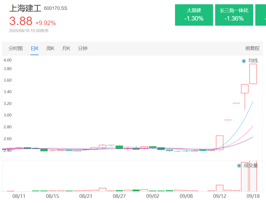Click the 3.00 price axis label
This screenshot has width=266, height=203.
(x=8, y=115)
